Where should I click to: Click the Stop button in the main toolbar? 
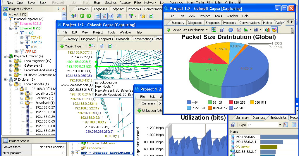click(97, 2)
